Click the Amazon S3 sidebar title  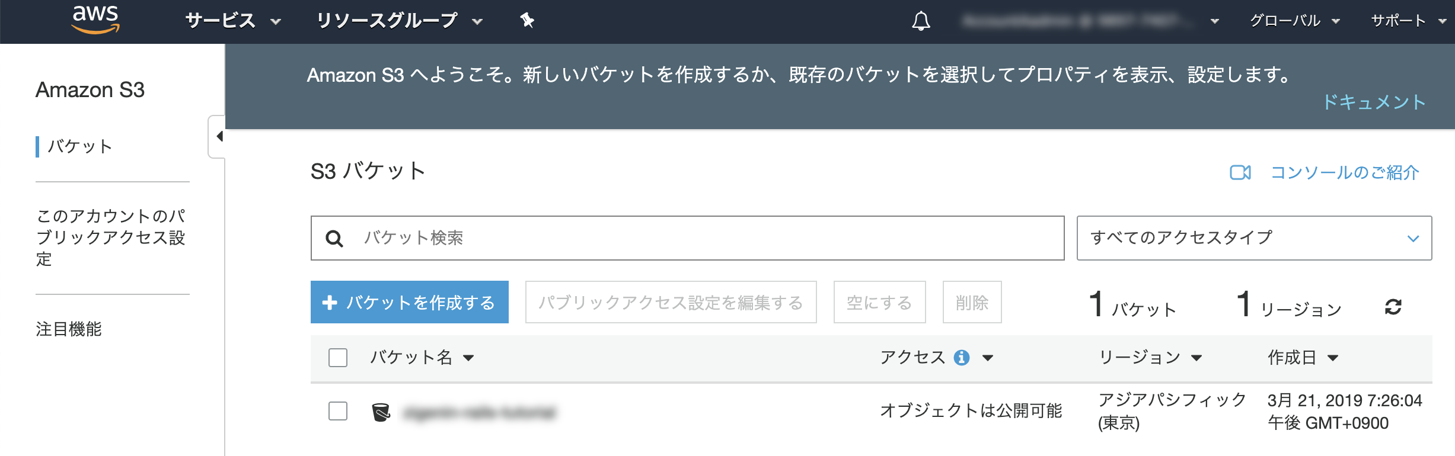tap(90, 90)
